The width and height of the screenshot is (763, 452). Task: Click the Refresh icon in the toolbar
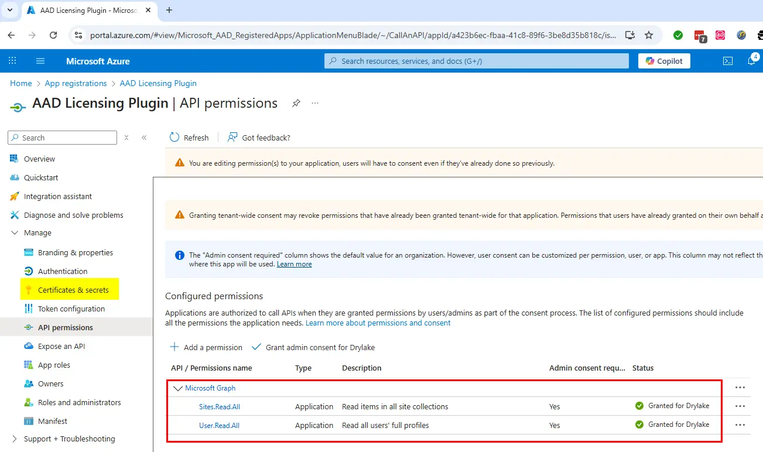175,138
